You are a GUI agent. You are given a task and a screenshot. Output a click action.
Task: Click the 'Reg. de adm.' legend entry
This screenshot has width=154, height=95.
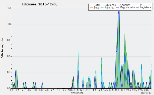coord(128,7)
